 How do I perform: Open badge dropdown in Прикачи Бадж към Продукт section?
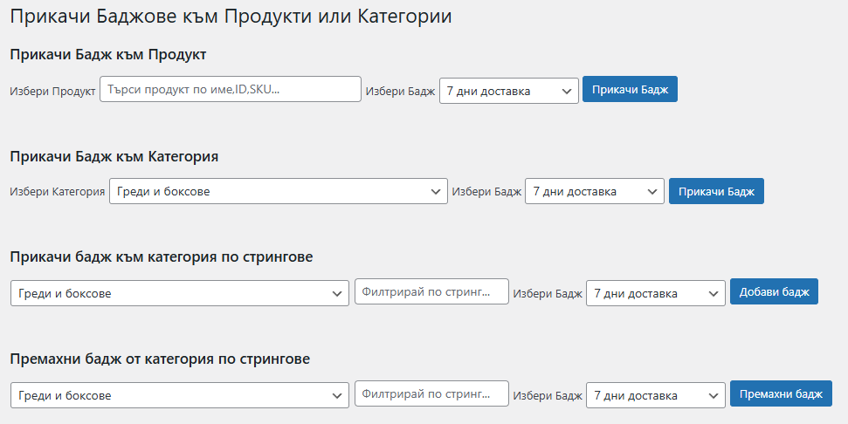509,91
